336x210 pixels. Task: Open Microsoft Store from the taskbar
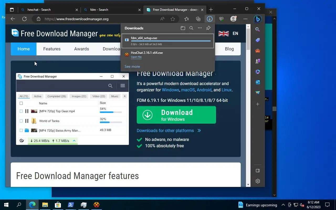(x=58, y=205)
